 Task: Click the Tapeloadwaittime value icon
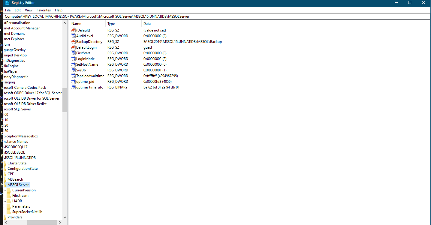73,76
